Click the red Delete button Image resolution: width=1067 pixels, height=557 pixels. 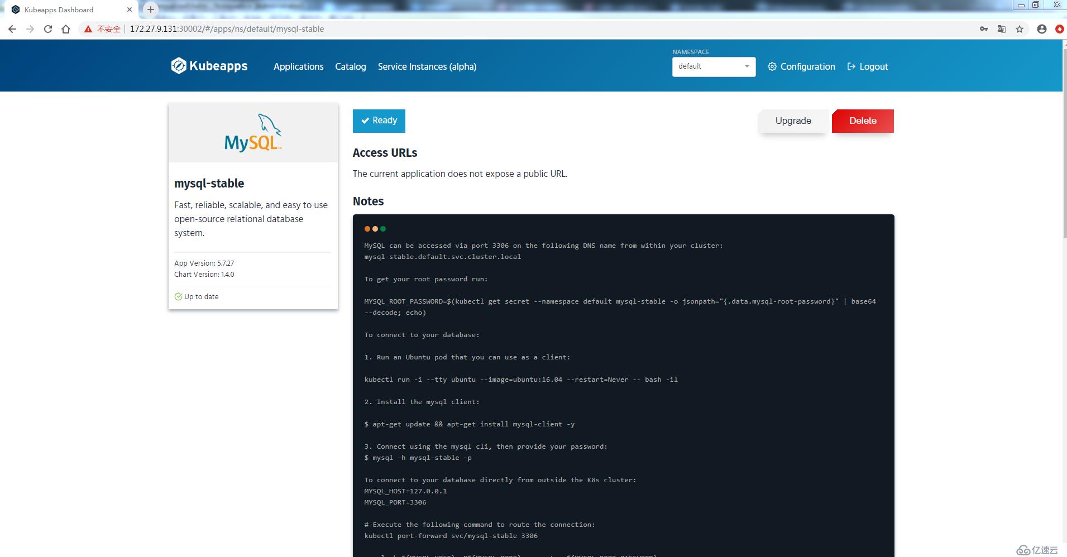click(x=863, y=121)
